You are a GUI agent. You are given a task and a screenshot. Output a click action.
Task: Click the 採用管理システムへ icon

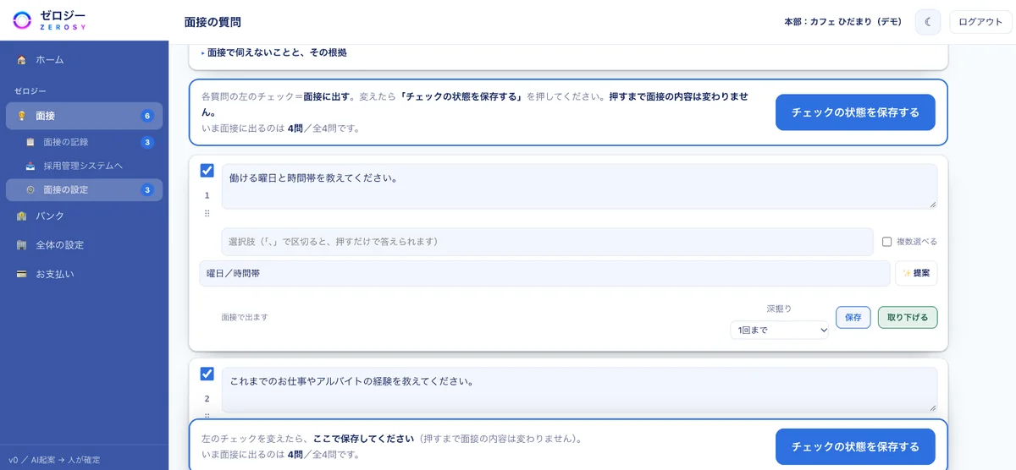click(30, 166)
